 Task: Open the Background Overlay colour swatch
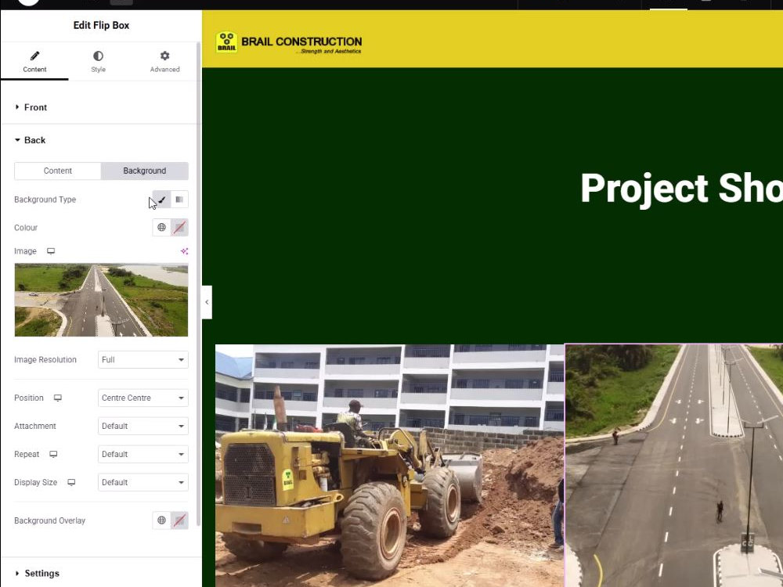pyautogui.click(x=179, y=520)
